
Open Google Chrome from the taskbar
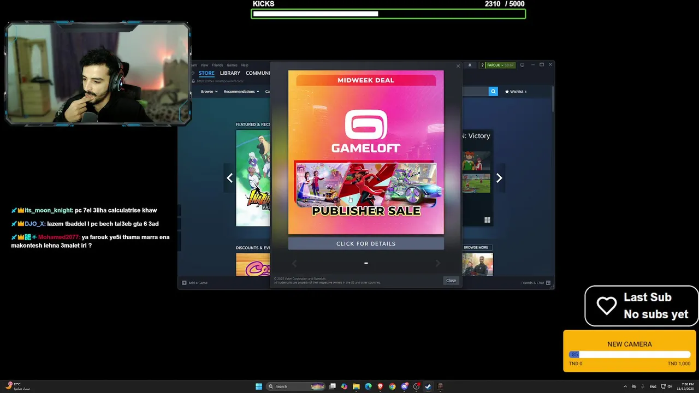coord(392,386)
